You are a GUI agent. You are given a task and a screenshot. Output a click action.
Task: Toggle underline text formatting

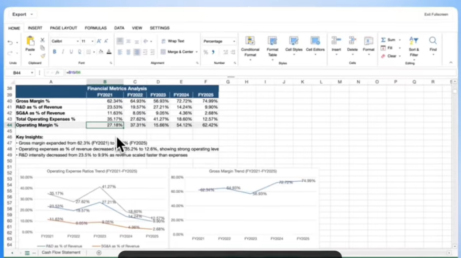(71, 52)
